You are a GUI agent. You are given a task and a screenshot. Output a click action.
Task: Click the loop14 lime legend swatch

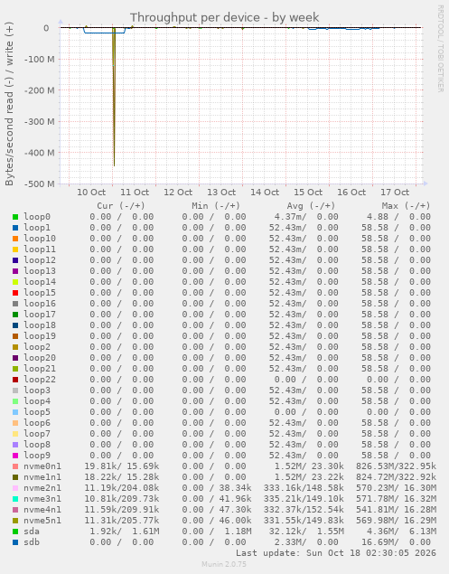click(x=15, y=282)
